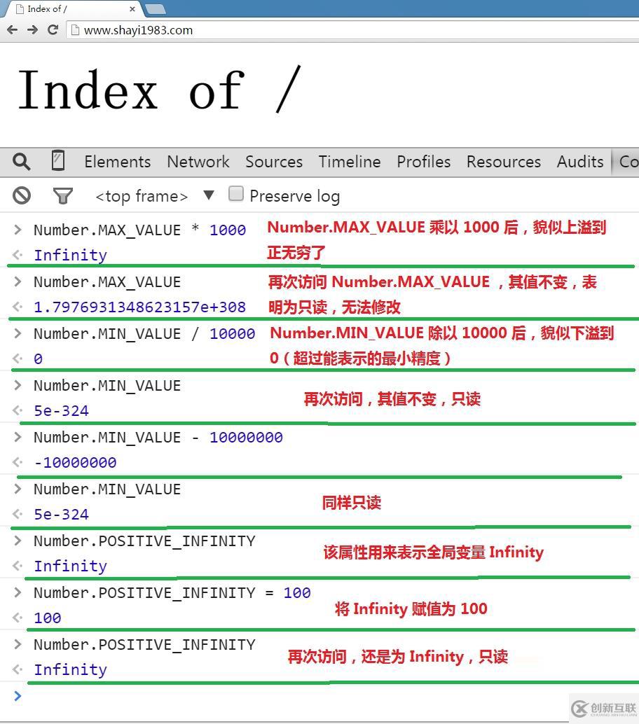Click the 'Index of /' page heading
The height and width of the screenshot is (724, 639).
(160, 89)
